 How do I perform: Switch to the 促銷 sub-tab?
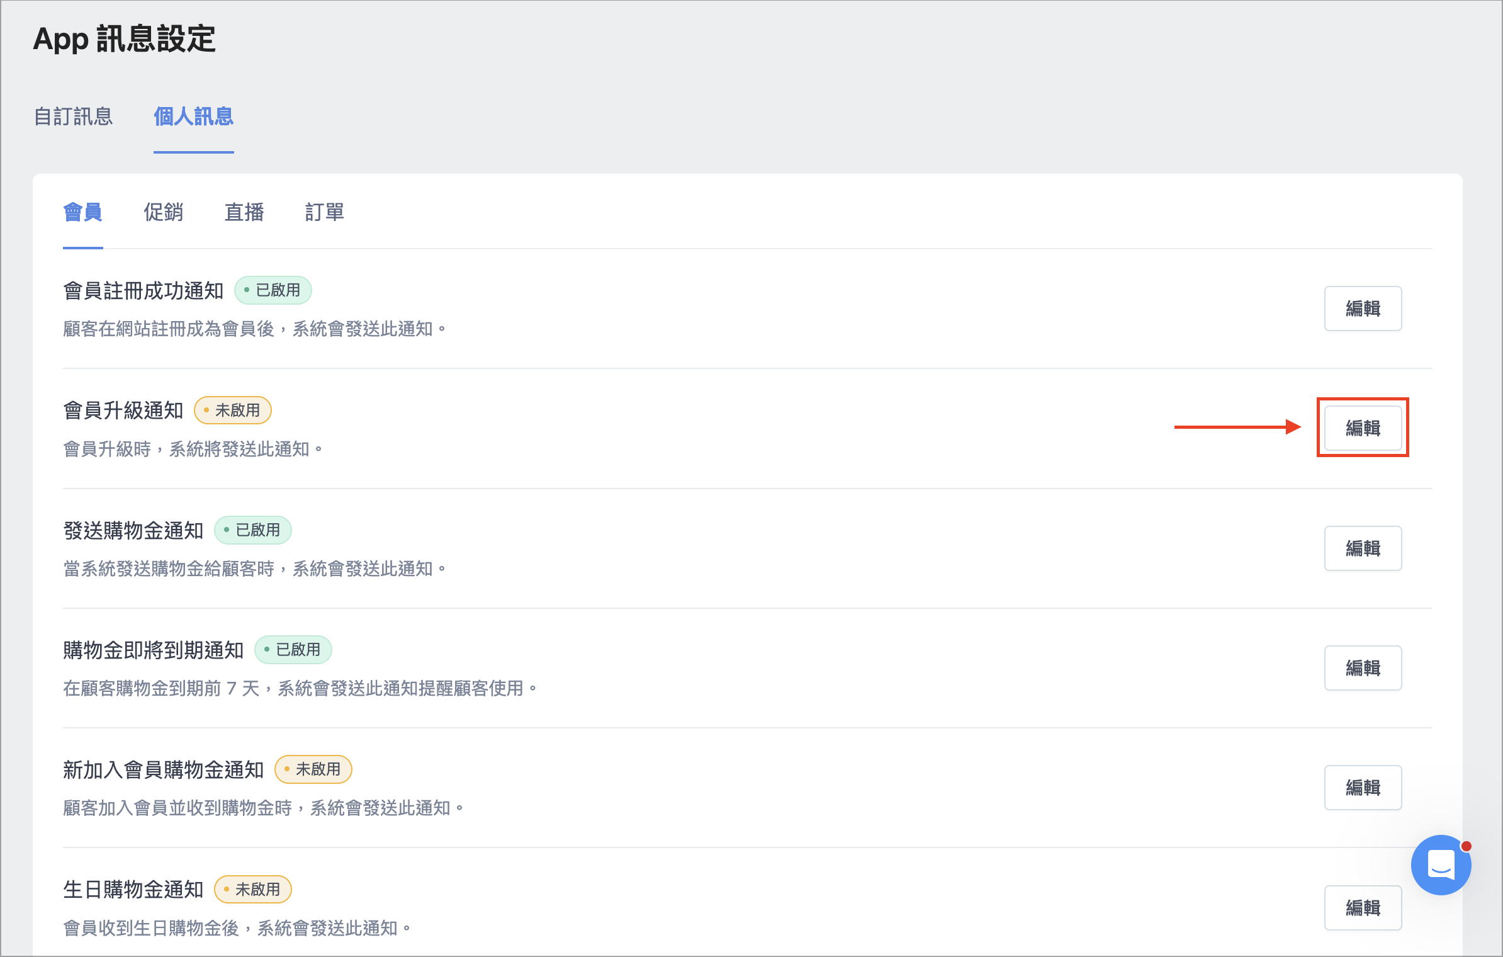click(x=164, y=212)
